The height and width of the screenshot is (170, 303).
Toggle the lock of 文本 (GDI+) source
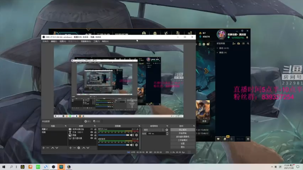coord(95,132)
